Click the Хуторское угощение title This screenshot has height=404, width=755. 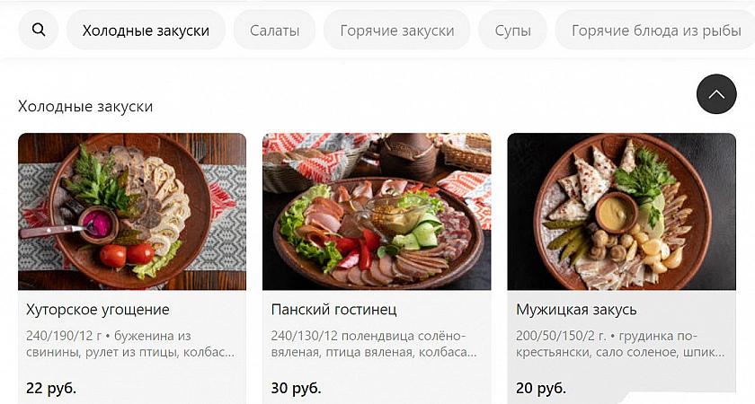pyautogui.click(x=98, y=309)
